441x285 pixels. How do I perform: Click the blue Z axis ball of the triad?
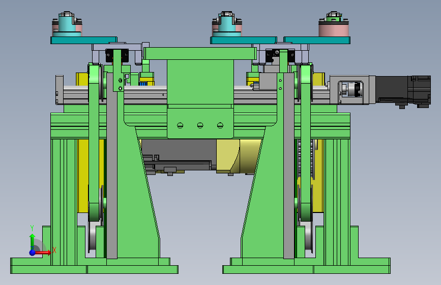tap(33, 253)
